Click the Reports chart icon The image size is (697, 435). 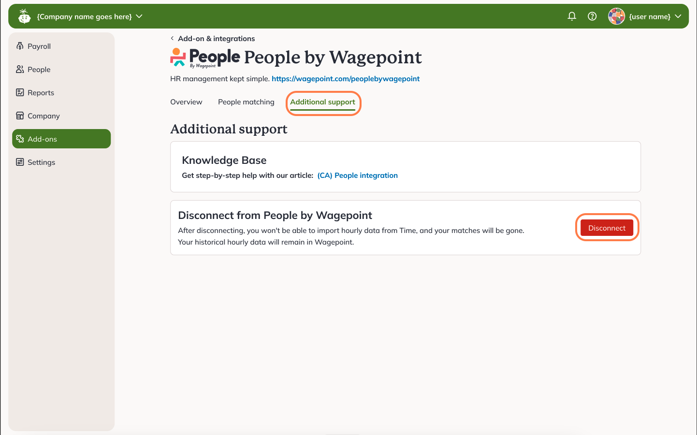20,92
